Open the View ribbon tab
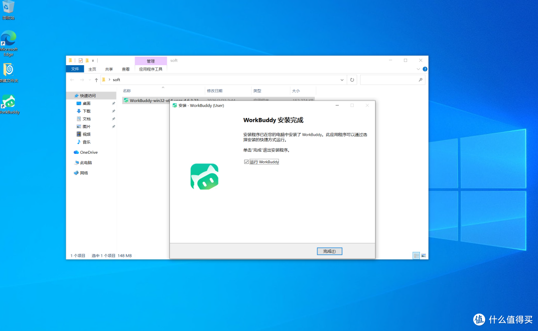 pos(126,69)
